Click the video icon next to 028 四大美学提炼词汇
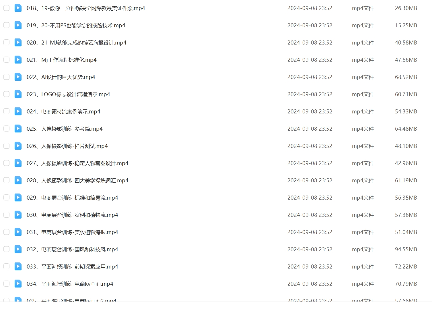Screen dimensions: 432x311 pos(18,180)
